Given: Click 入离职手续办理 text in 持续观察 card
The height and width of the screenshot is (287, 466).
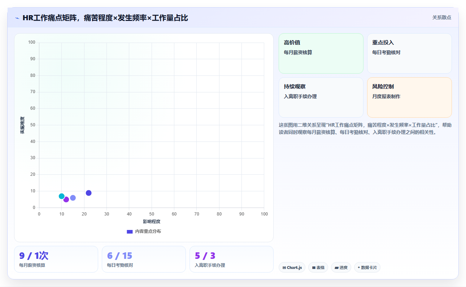Looking at the screenshot, I should 300,96.
